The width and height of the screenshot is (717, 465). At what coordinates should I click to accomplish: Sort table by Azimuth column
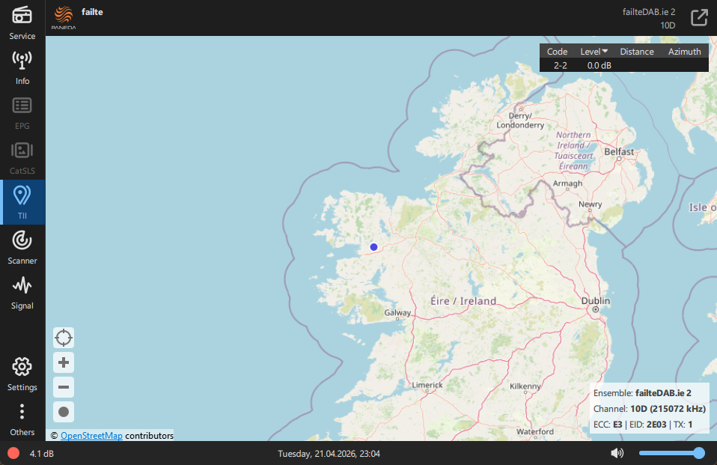point(684,51)
